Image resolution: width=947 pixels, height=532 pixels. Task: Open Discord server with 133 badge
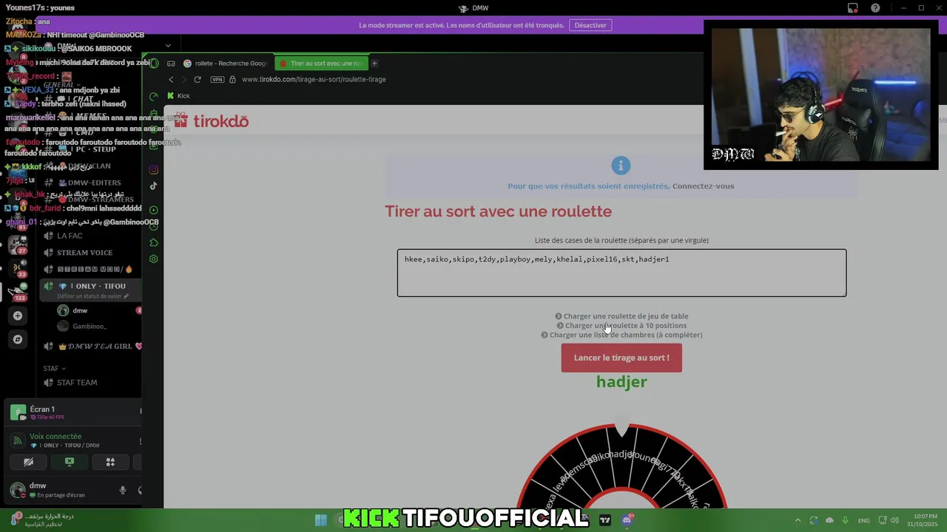pyautogui.click(x=18, y=292)
